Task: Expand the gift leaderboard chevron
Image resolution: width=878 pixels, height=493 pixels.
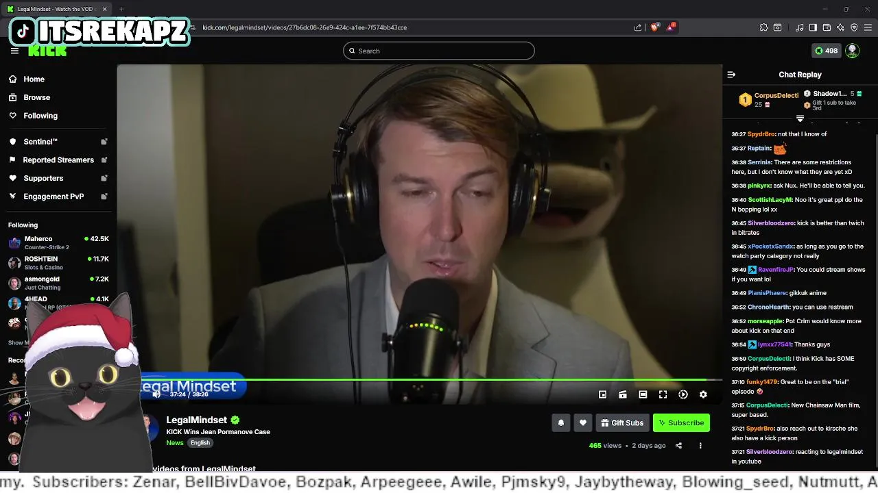Action: (800, 118)
